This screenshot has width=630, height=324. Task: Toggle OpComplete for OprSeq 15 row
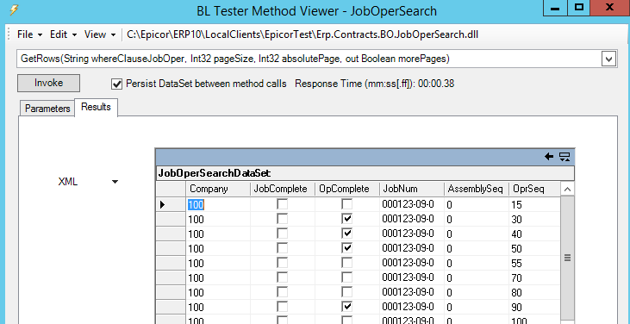(346, 205)
